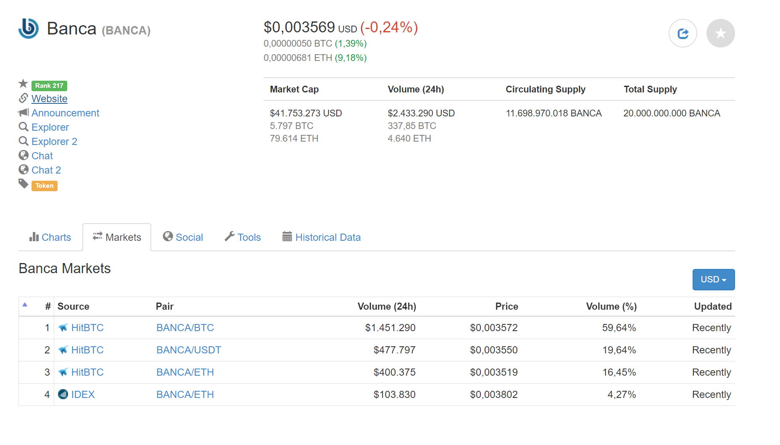Click the rank star icon

[x=24, y=84]
